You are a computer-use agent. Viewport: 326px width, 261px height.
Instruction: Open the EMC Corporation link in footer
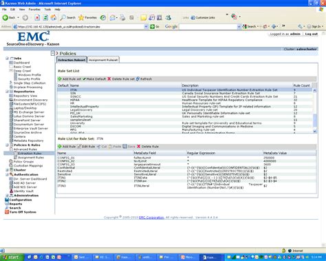[x=151, y=218]
